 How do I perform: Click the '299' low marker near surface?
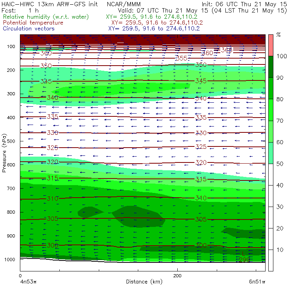[244, 260]
